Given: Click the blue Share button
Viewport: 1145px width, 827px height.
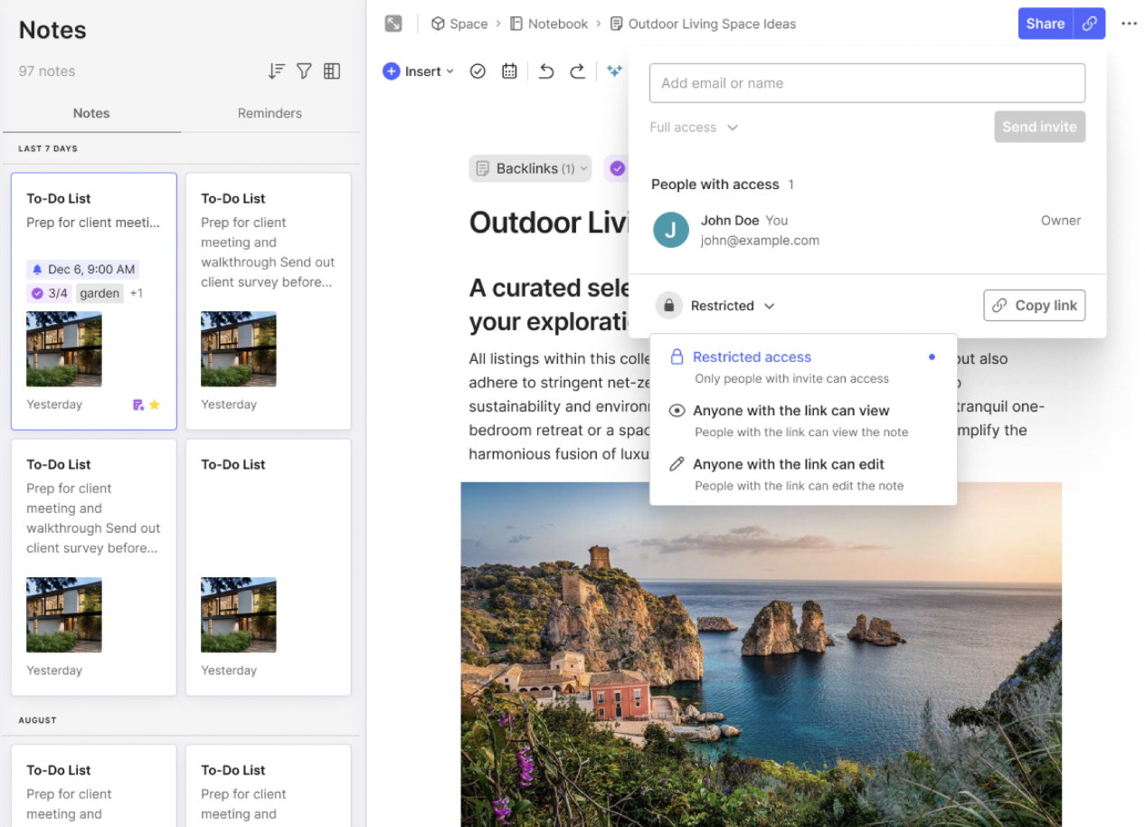Looking at the screenshot, I should coord(1046,24).
